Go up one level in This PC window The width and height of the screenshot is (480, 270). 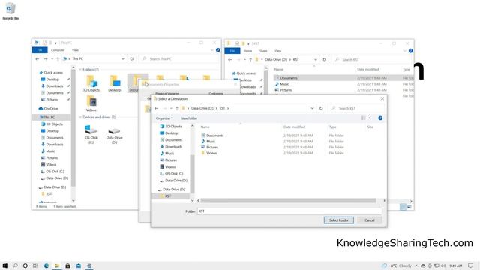click(58, 58)
